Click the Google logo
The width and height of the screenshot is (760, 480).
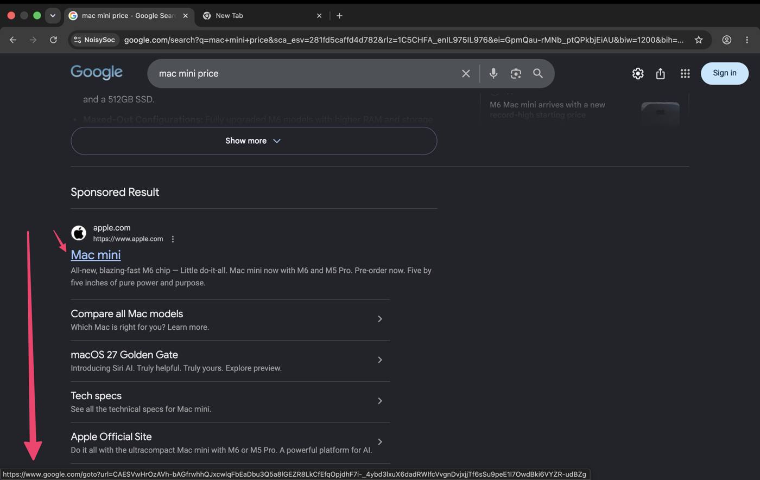point(97,73)
